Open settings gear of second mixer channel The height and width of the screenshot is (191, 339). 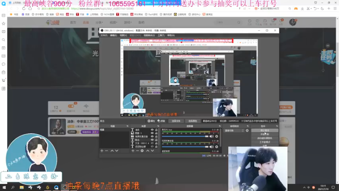[x=217, y=147]
